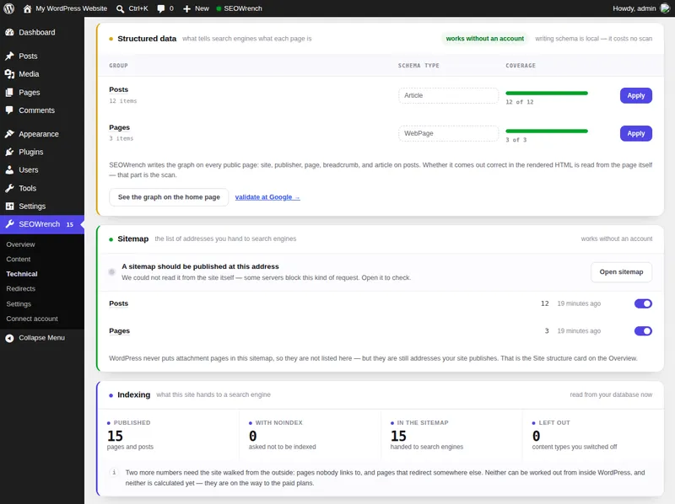
Task: Click the Appearance brush icon
Action: tap(9, 134)
